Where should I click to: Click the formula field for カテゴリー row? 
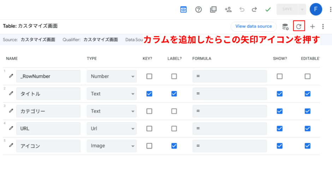(x=230, y=111)
